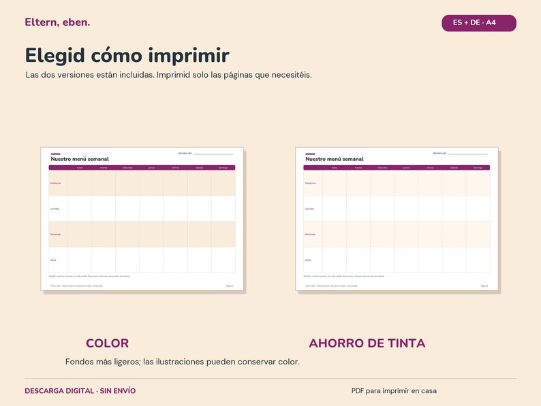Click the 'Desayuno' row label in color preview

click(56, 183)
